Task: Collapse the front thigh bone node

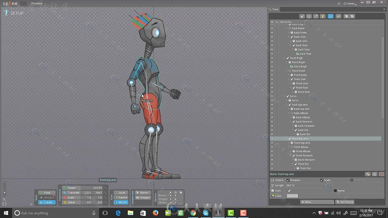Action: pos(285,58)
